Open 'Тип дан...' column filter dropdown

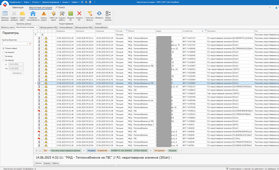(126, 30)
